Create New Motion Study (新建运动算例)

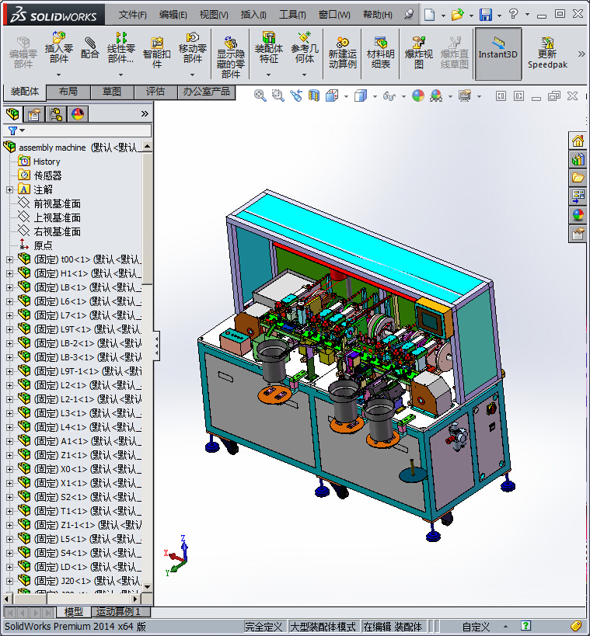tap(343, 52)
